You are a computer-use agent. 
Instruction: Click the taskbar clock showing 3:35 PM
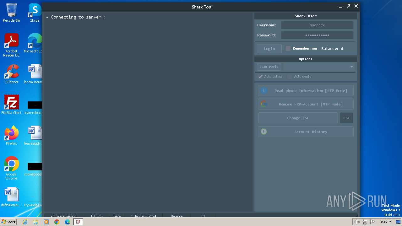[386, 222]
